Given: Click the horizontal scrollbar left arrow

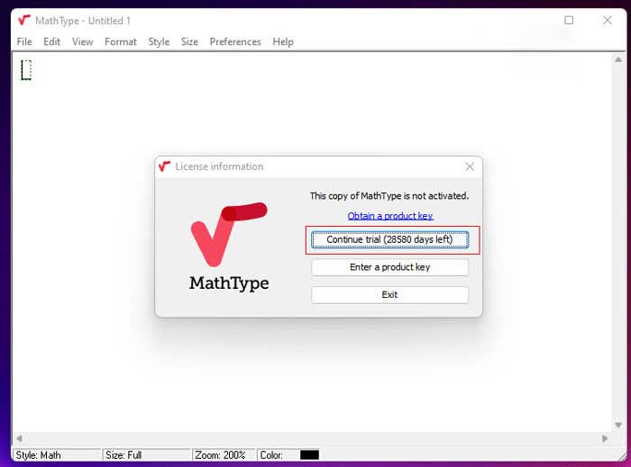Looking at the screenshot, I should (x=19, y=438).
